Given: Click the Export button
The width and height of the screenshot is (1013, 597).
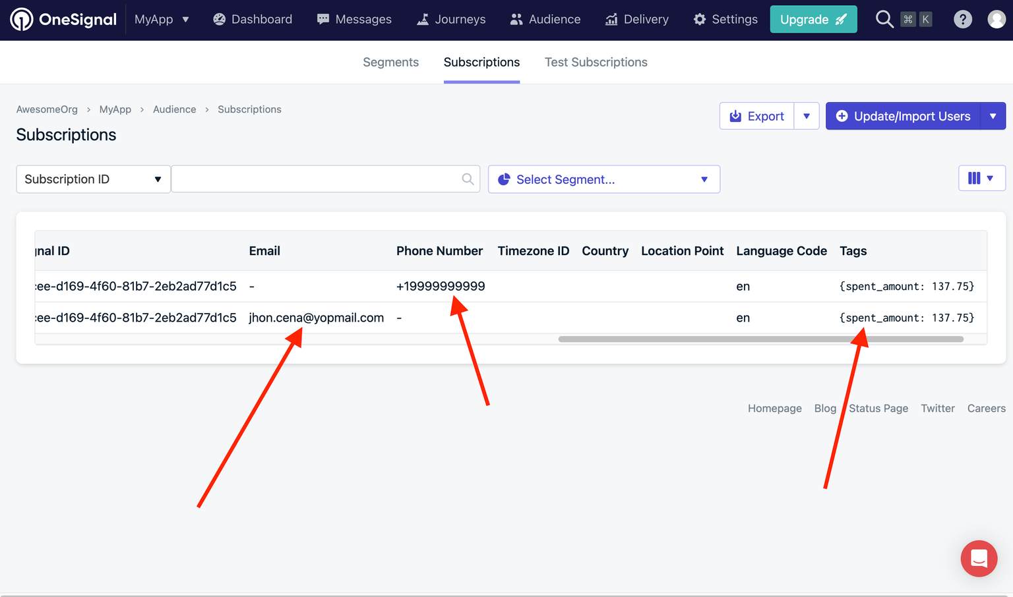Looking at the screenshot, I should [757, 116].
